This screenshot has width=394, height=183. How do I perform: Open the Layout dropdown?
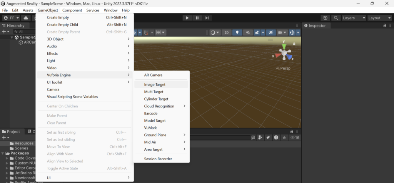tap(379, 18)
